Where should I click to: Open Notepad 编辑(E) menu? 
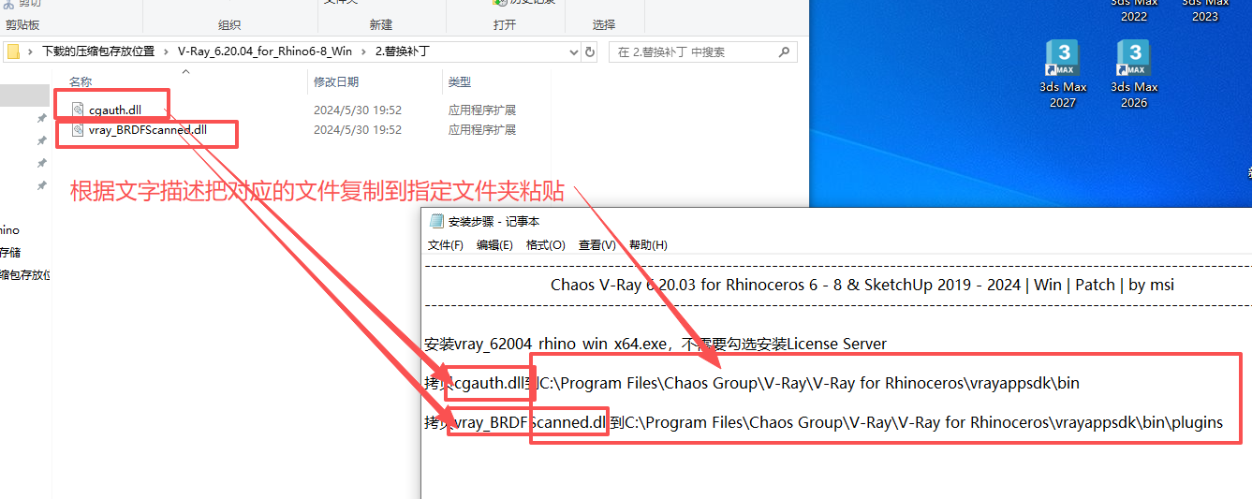tap(494, 245)
